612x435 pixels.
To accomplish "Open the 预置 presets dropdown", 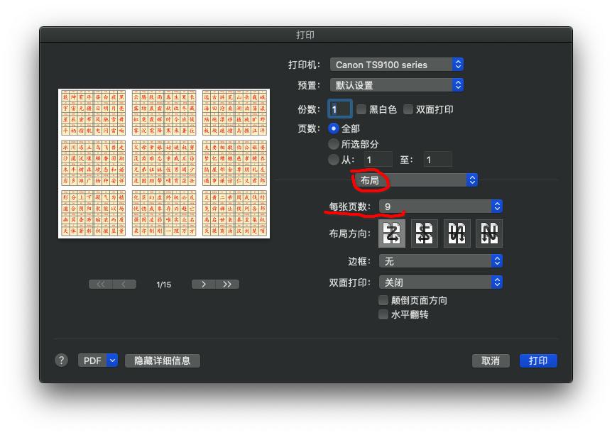I will [x=396, y=84].
